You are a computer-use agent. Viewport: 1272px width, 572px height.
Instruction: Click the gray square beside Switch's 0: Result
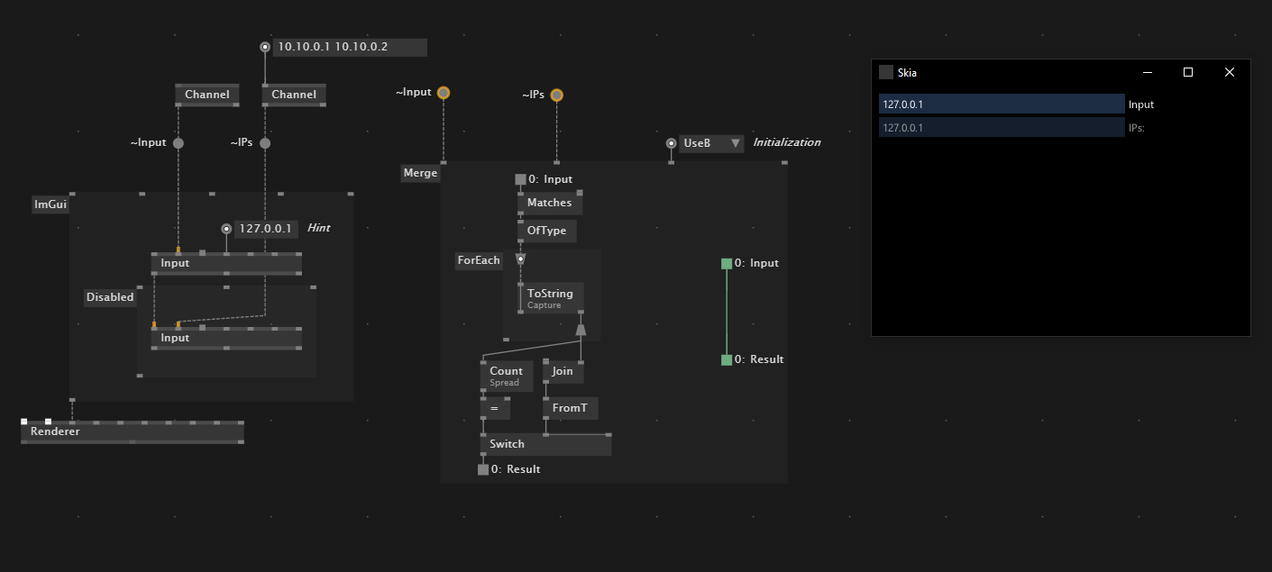click(483, 469)
